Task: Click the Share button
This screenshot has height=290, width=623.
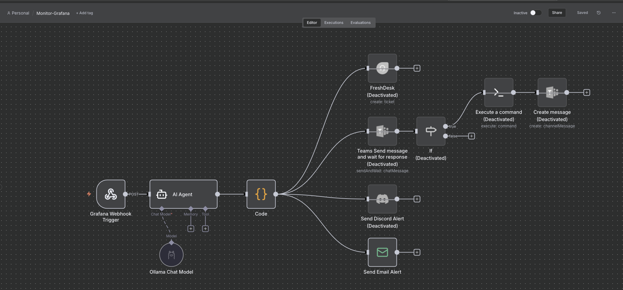Action: pyautogui.click(x=557, y=13)
